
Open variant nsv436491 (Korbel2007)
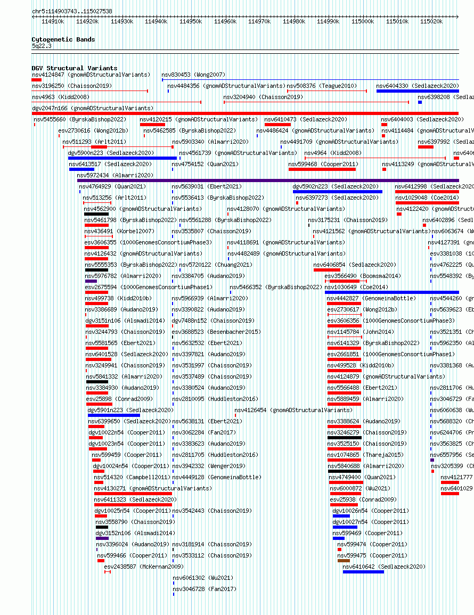point(120,231)
